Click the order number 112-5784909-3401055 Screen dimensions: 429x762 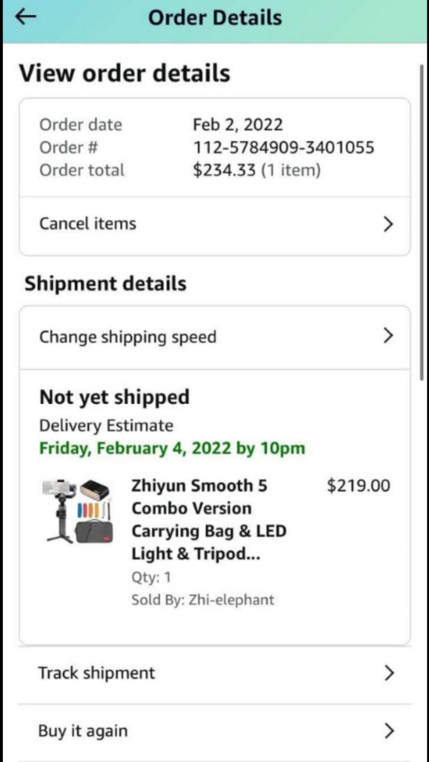(x=283, y=148)
